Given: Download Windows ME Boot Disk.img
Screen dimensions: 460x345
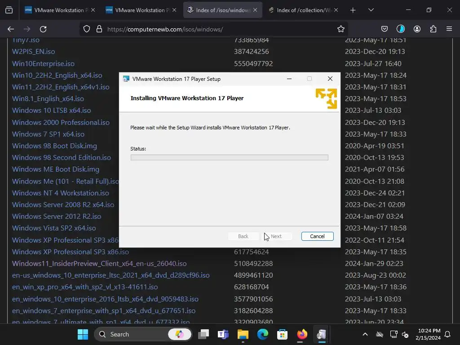Looking at the screenshot, I should pyautogui.click(x=55, y=169).
